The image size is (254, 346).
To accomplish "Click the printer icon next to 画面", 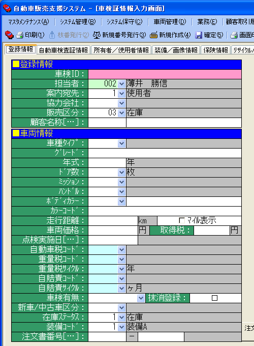I will [x=234, y=35].
